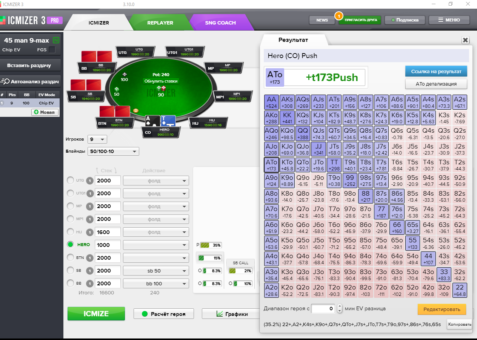This screenshot has height=340, width=477.
Task: Select the UTG radio button as hero
Action: point(71,181)
